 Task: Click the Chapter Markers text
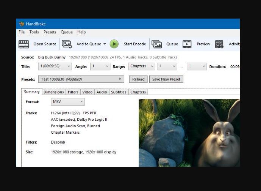[65, 133]
